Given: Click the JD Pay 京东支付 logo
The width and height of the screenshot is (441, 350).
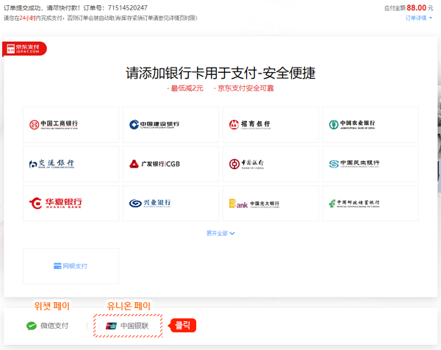Looking at the screenshot, I should coord(25,49).
